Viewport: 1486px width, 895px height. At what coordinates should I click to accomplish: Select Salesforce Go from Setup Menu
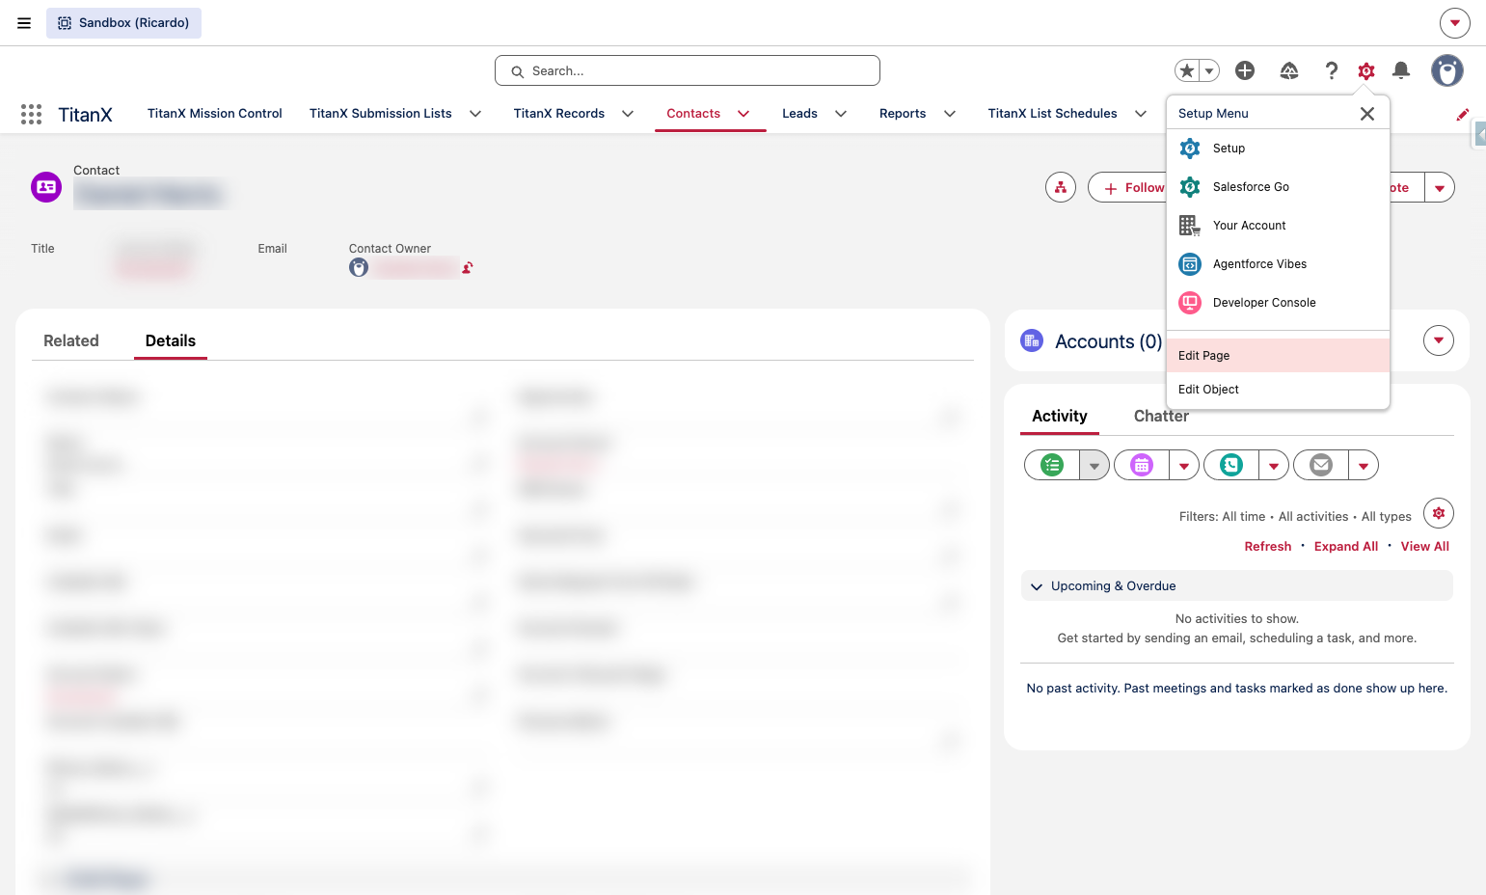tap(1278, 187)
